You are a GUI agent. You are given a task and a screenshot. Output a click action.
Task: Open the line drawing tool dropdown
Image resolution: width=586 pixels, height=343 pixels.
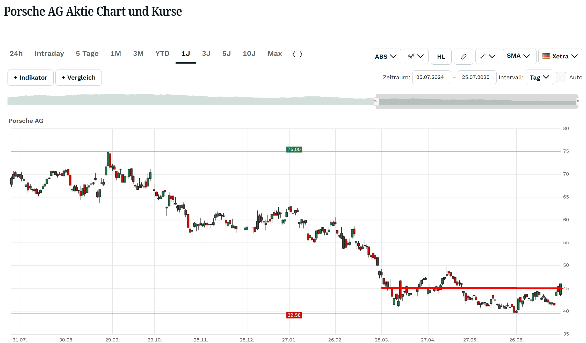click(x=488, y=56)
